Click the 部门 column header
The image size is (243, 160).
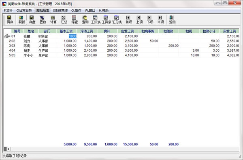(x=47, y=31)
